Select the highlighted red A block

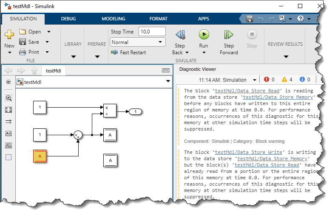point(40,156)
